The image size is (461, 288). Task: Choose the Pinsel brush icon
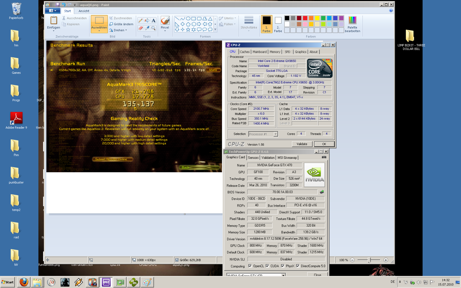click(165, 20)
